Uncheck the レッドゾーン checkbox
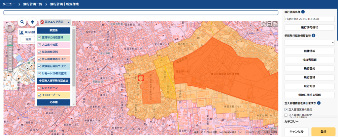 [x=39, y=88]
